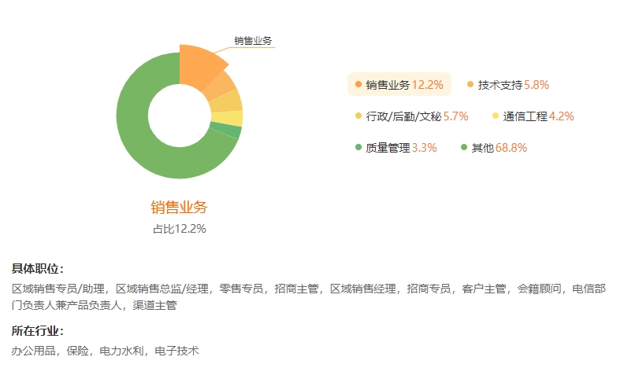
Task: Click the 占比12.2% text under chart
Action: pos(179,229)
